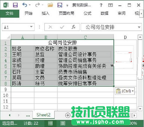Screen dimensions: 144x127
Task: Select the Sheet2 worksheet tab
Action: click(44, 115)
